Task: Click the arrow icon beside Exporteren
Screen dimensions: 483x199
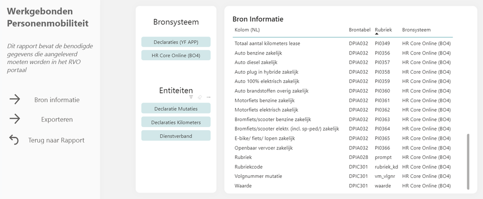Action: pyautogui.click(x=15, y=119)
